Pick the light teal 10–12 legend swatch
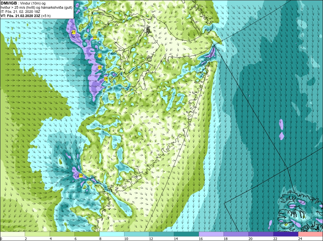Viewport: 323px width, 241px height. coord(137,234)
